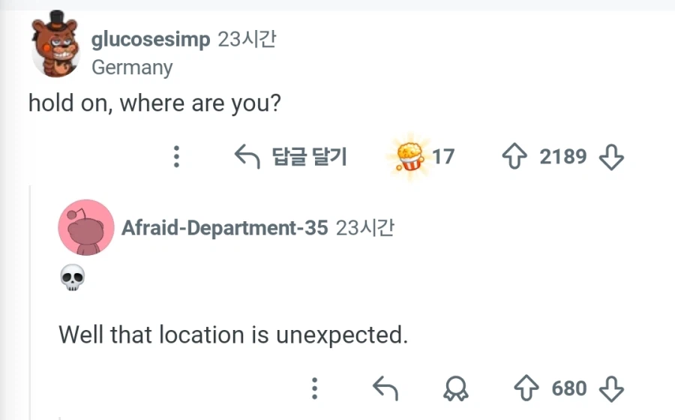Downvote glucosesimp's comment
The image size is (675, 420).
coord(611,157)
